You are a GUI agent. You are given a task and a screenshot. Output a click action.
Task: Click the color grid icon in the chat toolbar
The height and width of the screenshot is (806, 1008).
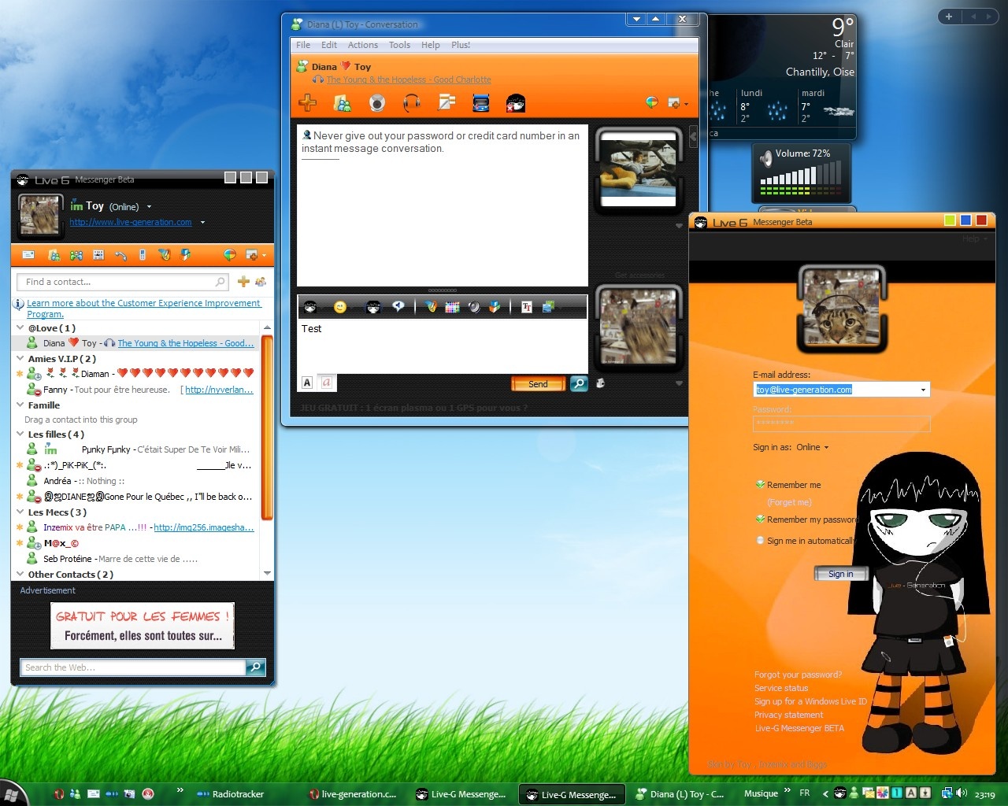(452, 307)
